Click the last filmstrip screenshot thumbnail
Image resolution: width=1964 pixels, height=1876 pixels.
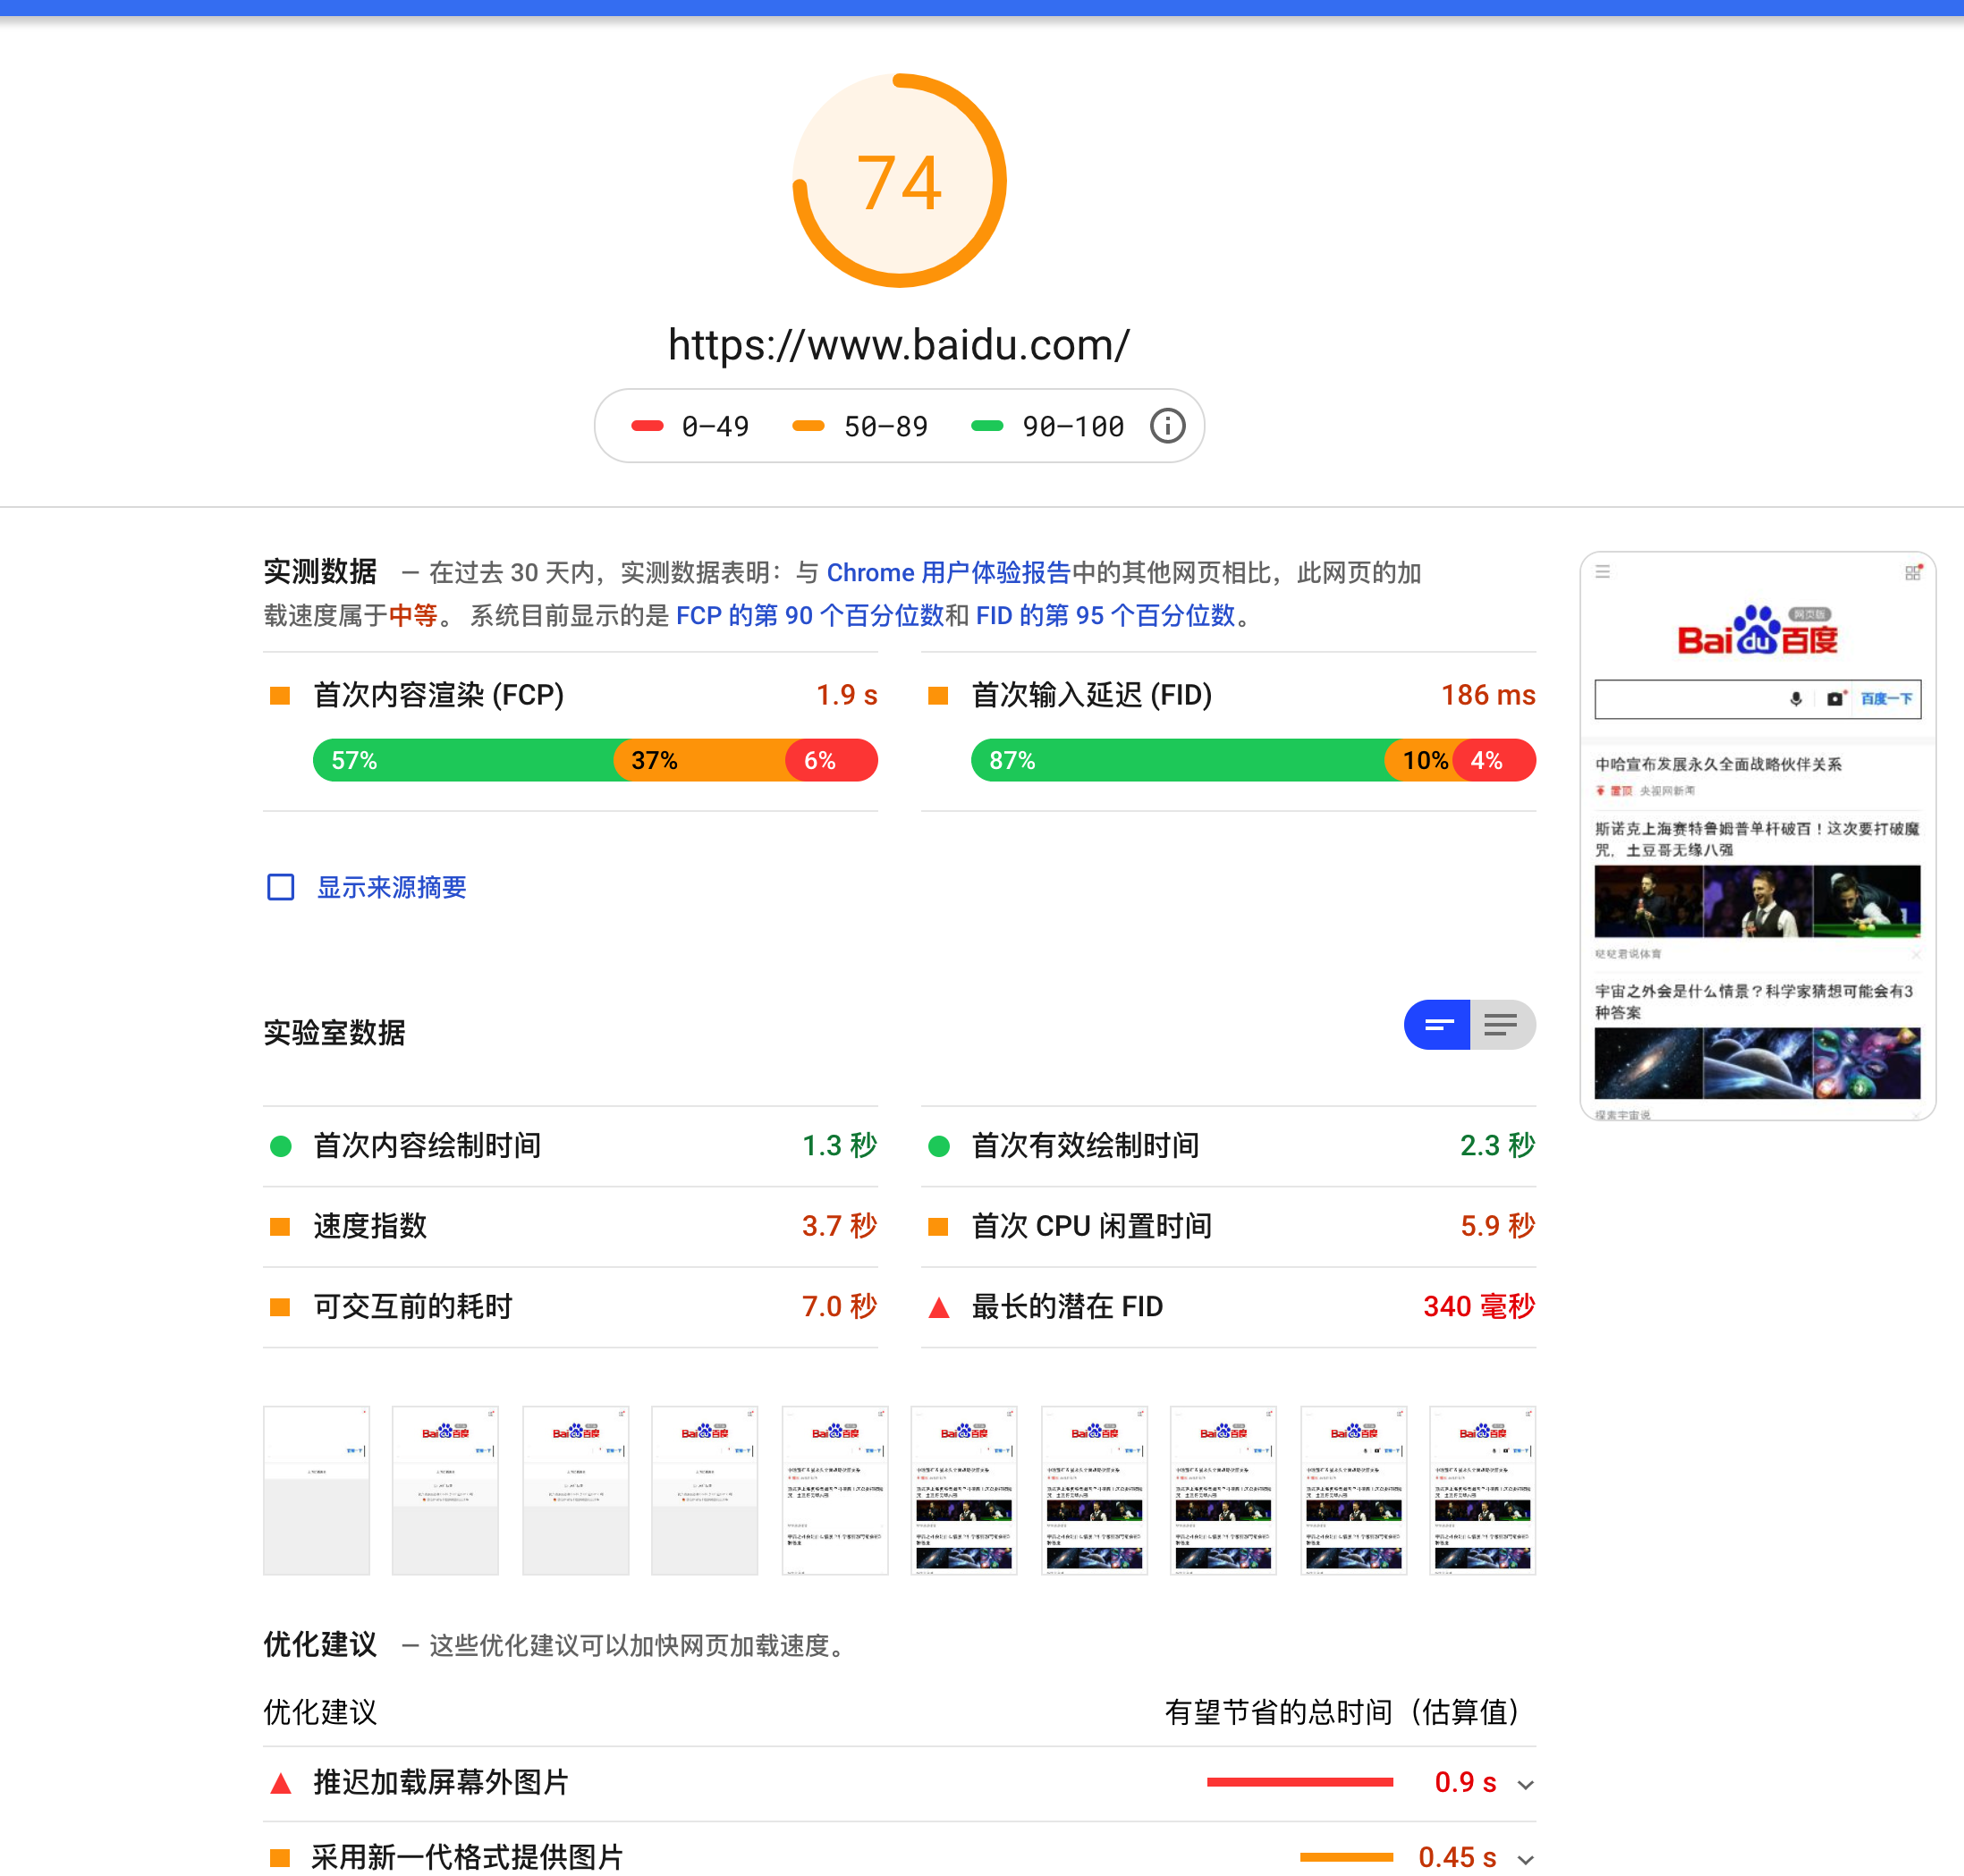point(1482,1490)
